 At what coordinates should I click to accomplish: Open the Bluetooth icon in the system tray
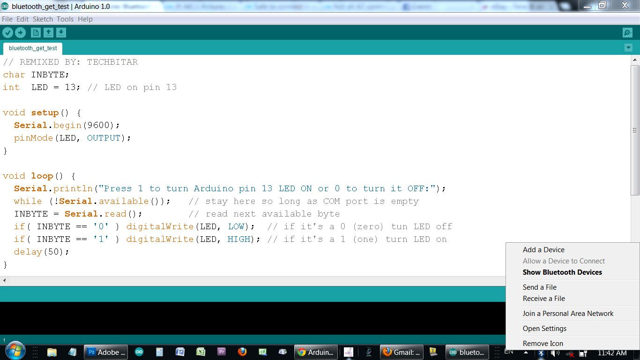click(x=541, y=352)
